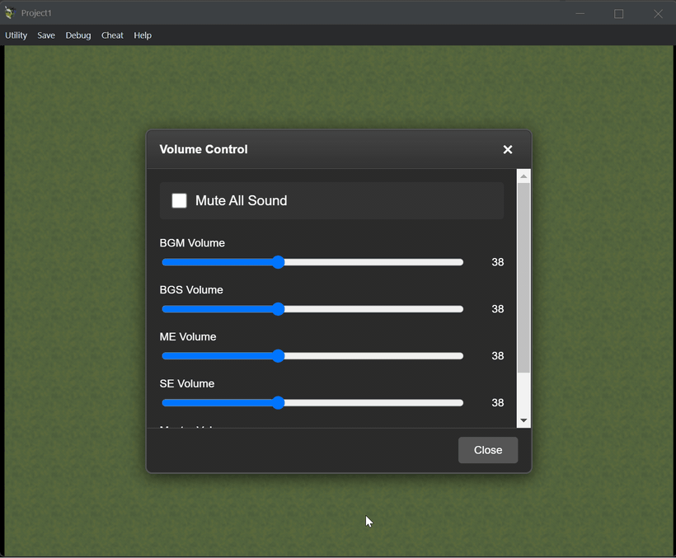676x558 pixels.
Task: Click the BGS Volume slider handle
Action: (x=278, y=309)
